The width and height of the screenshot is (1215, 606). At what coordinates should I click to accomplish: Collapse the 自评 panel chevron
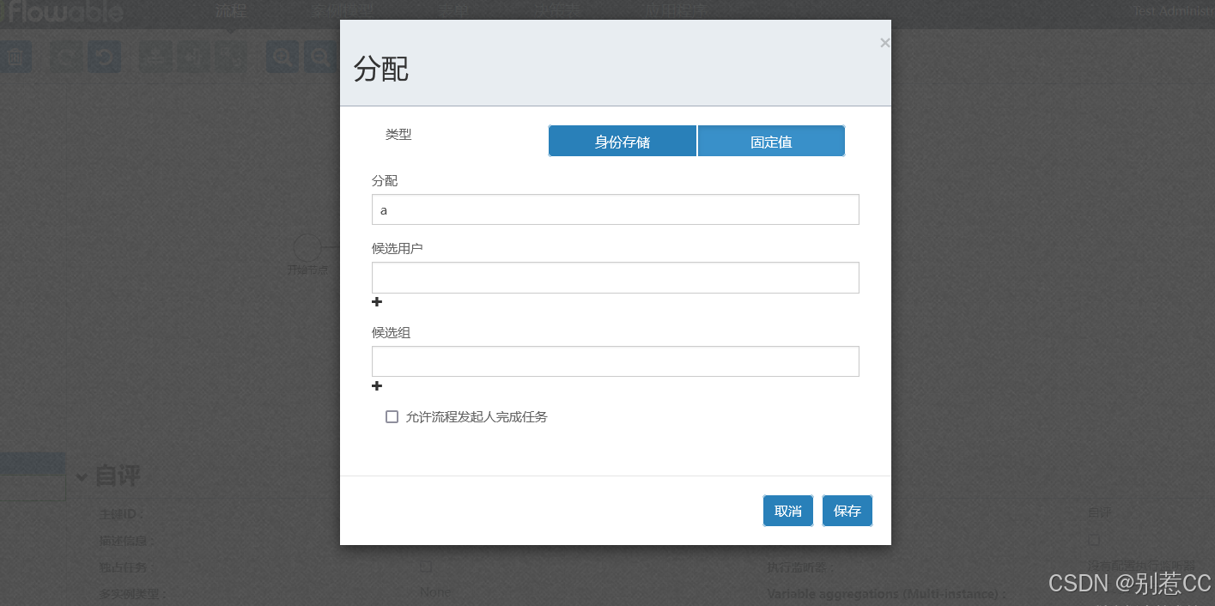pos(82,476)
